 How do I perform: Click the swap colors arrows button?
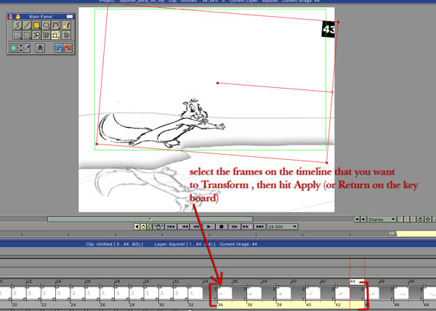(x=21, y=50)
